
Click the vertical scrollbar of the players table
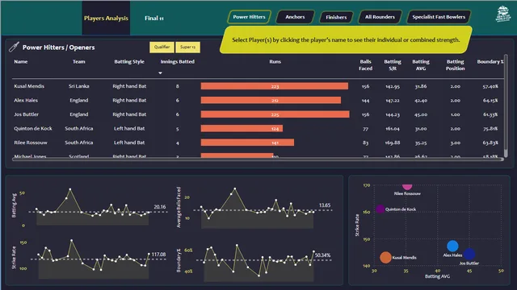click(506, 106)
